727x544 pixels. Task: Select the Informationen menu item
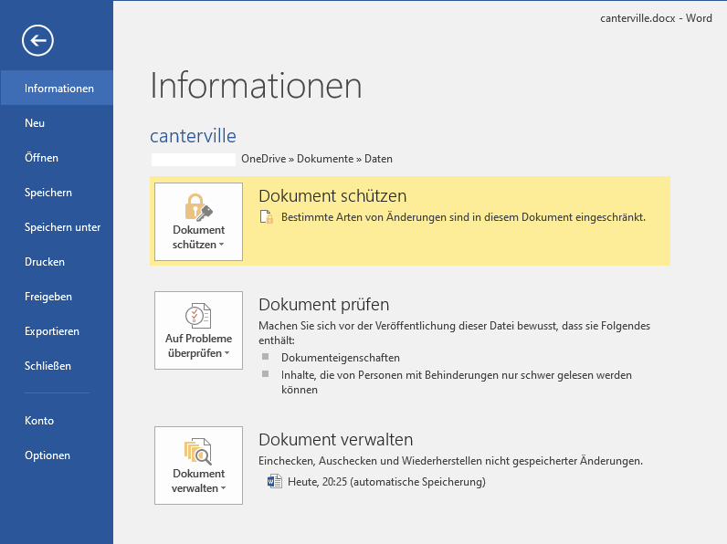(x=57, y=88)
